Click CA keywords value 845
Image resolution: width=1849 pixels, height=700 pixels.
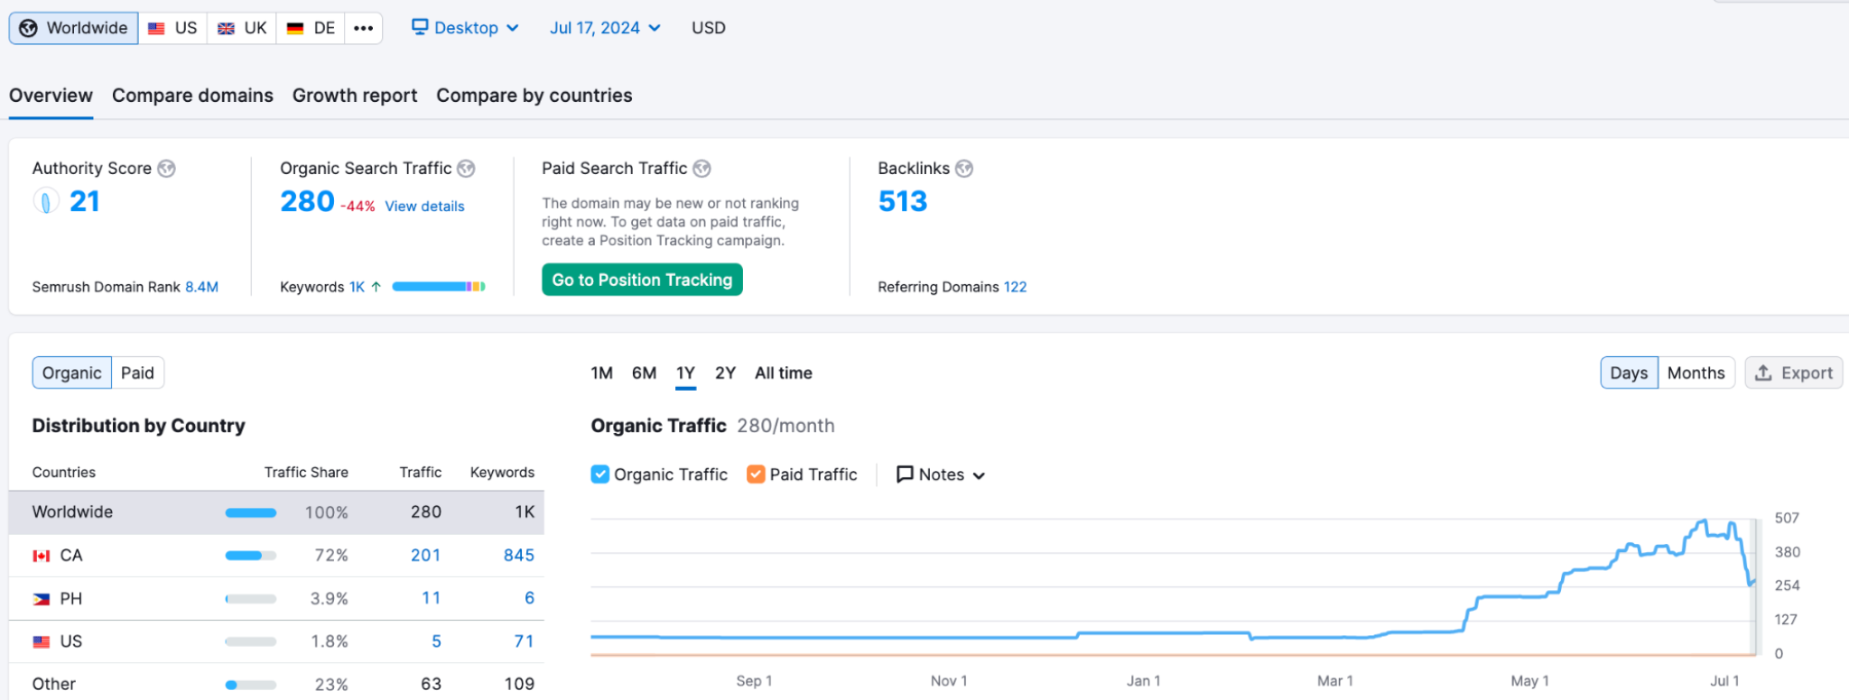point(519,556)
